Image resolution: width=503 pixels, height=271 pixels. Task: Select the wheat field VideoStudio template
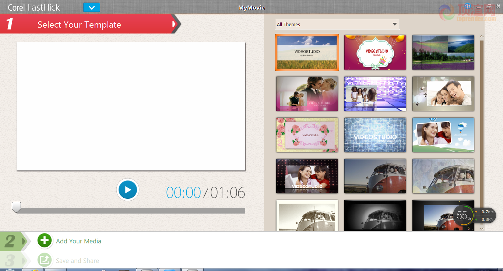(x=307, y=52)
